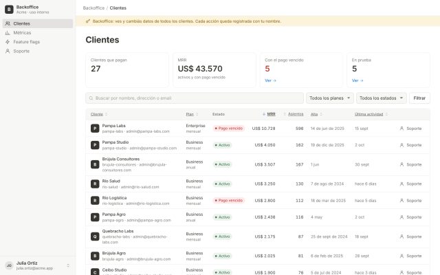The image size is (440, 275).
Task: Click Pampa Agro avatar icon
Action: (95, 217)
